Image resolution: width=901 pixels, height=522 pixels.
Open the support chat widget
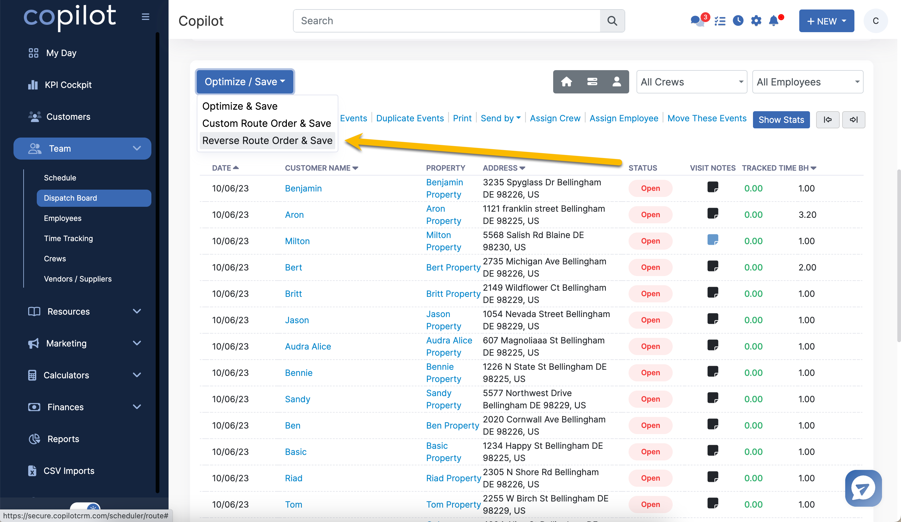click(863, 488)
